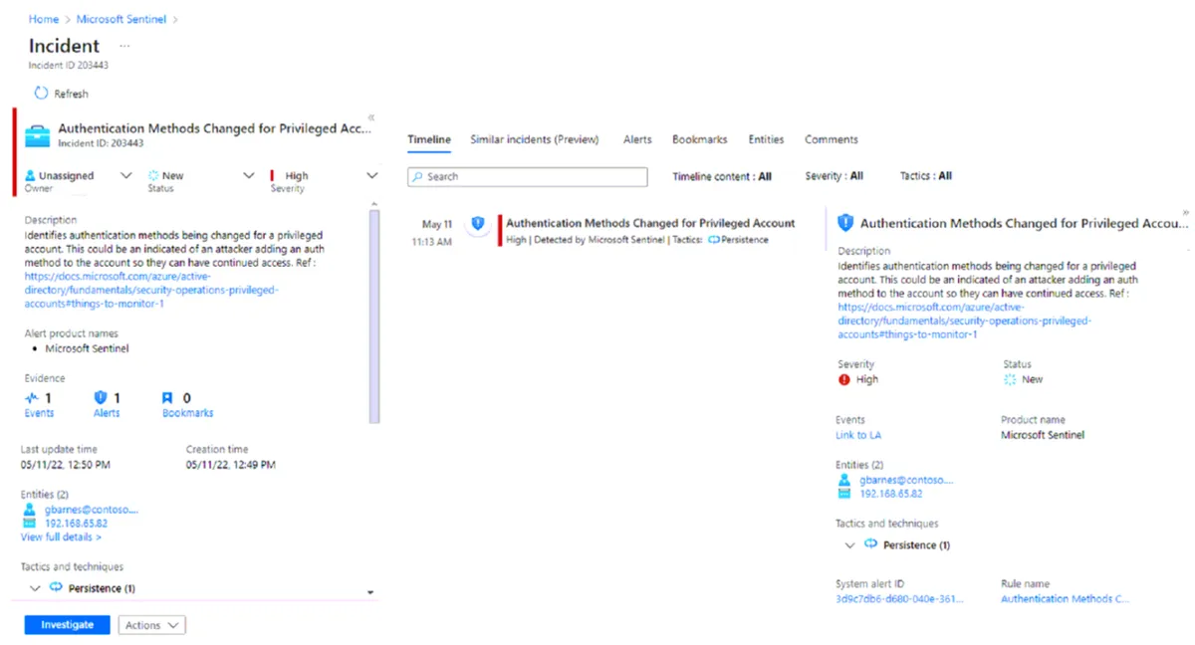
Task: Open the Tactics : All timeline filter
Action: (x=926, y=176)
